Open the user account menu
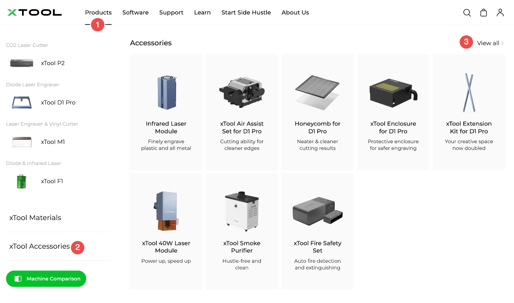Viewport: 514px width, 303px height. tap(500, 12)
